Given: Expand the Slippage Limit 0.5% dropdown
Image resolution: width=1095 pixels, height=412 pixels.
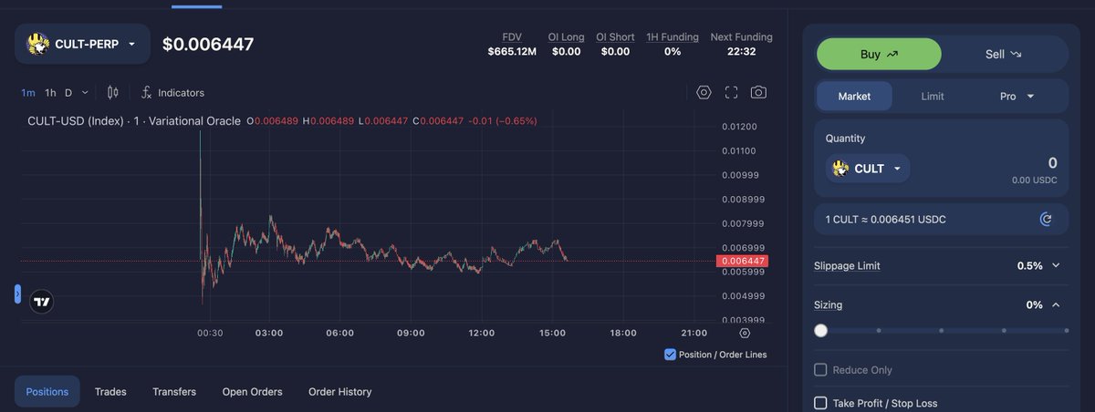Looking at the screenshot, I should click(1038, 265).
